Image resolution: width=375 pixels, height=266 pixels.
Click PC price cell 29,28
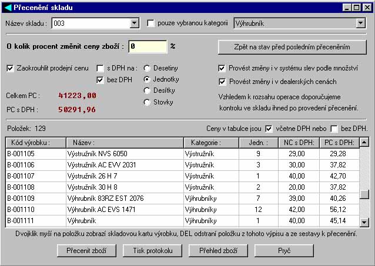(339, 154)
